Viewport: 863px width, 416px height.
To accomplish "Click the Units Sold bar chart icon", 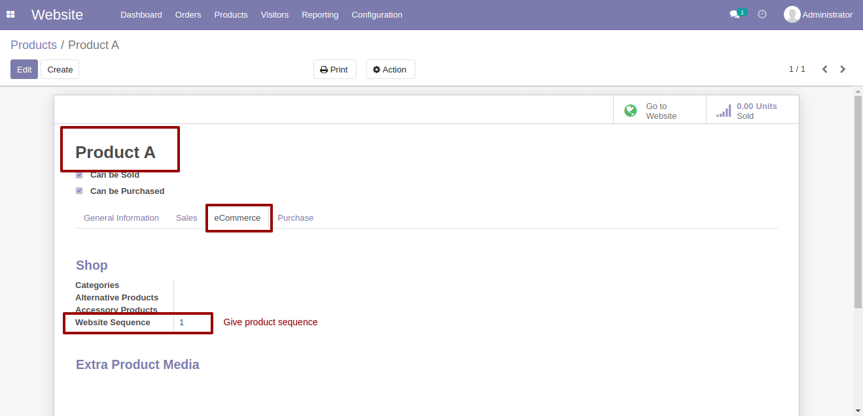I will (x=724, y=111).
